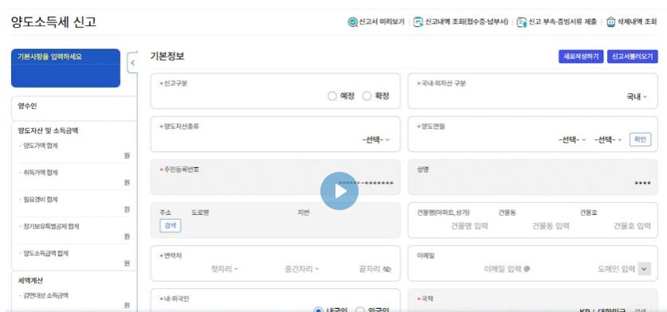Click the 확인 button next to 양도연월

(x=640, y=139)
